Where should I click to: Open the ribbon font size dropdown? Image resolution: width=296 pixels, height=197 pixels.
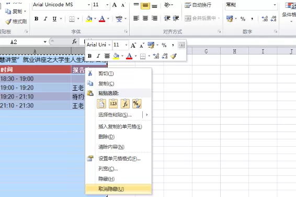pos(107,5)
